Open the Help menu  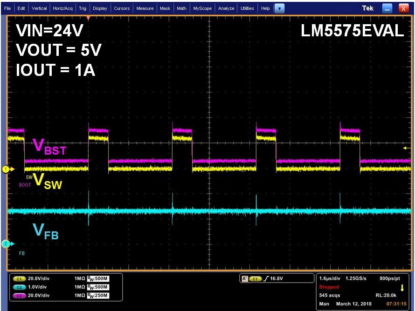click(265, 8)
